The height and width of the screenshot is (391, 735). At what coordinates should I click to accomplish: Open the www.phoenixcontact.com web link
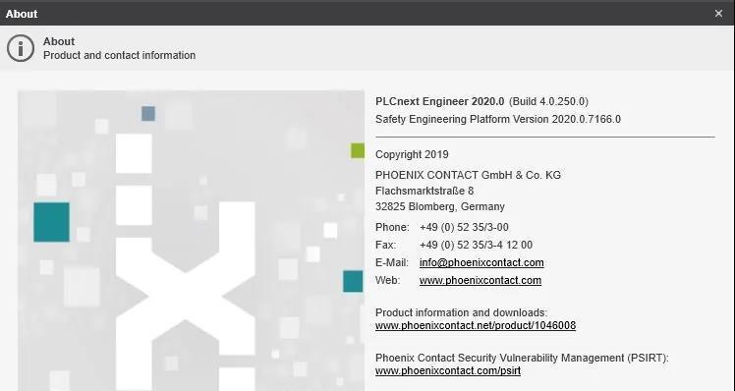point(480,280)
